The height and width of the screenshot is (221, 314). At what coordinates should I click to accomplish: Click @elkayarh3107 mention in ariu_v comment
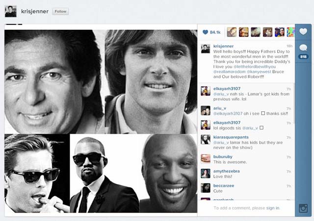(x=228, y=114)
